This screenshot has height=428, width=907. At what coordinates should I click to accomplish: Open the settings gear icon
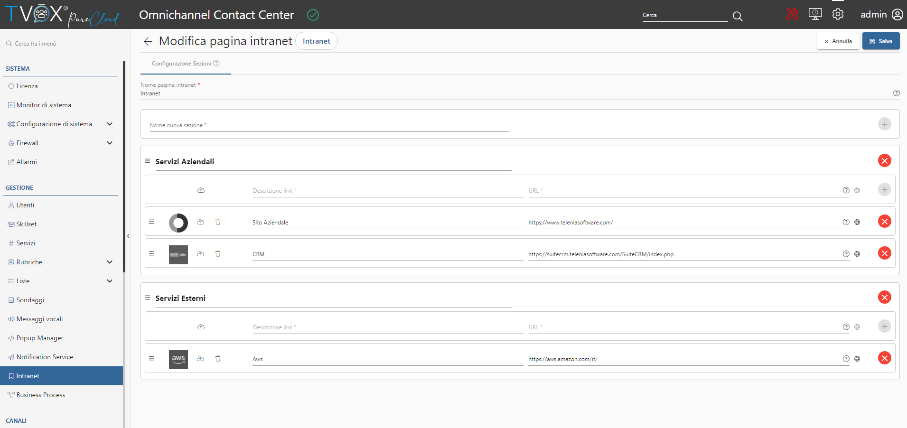[838, 14]
